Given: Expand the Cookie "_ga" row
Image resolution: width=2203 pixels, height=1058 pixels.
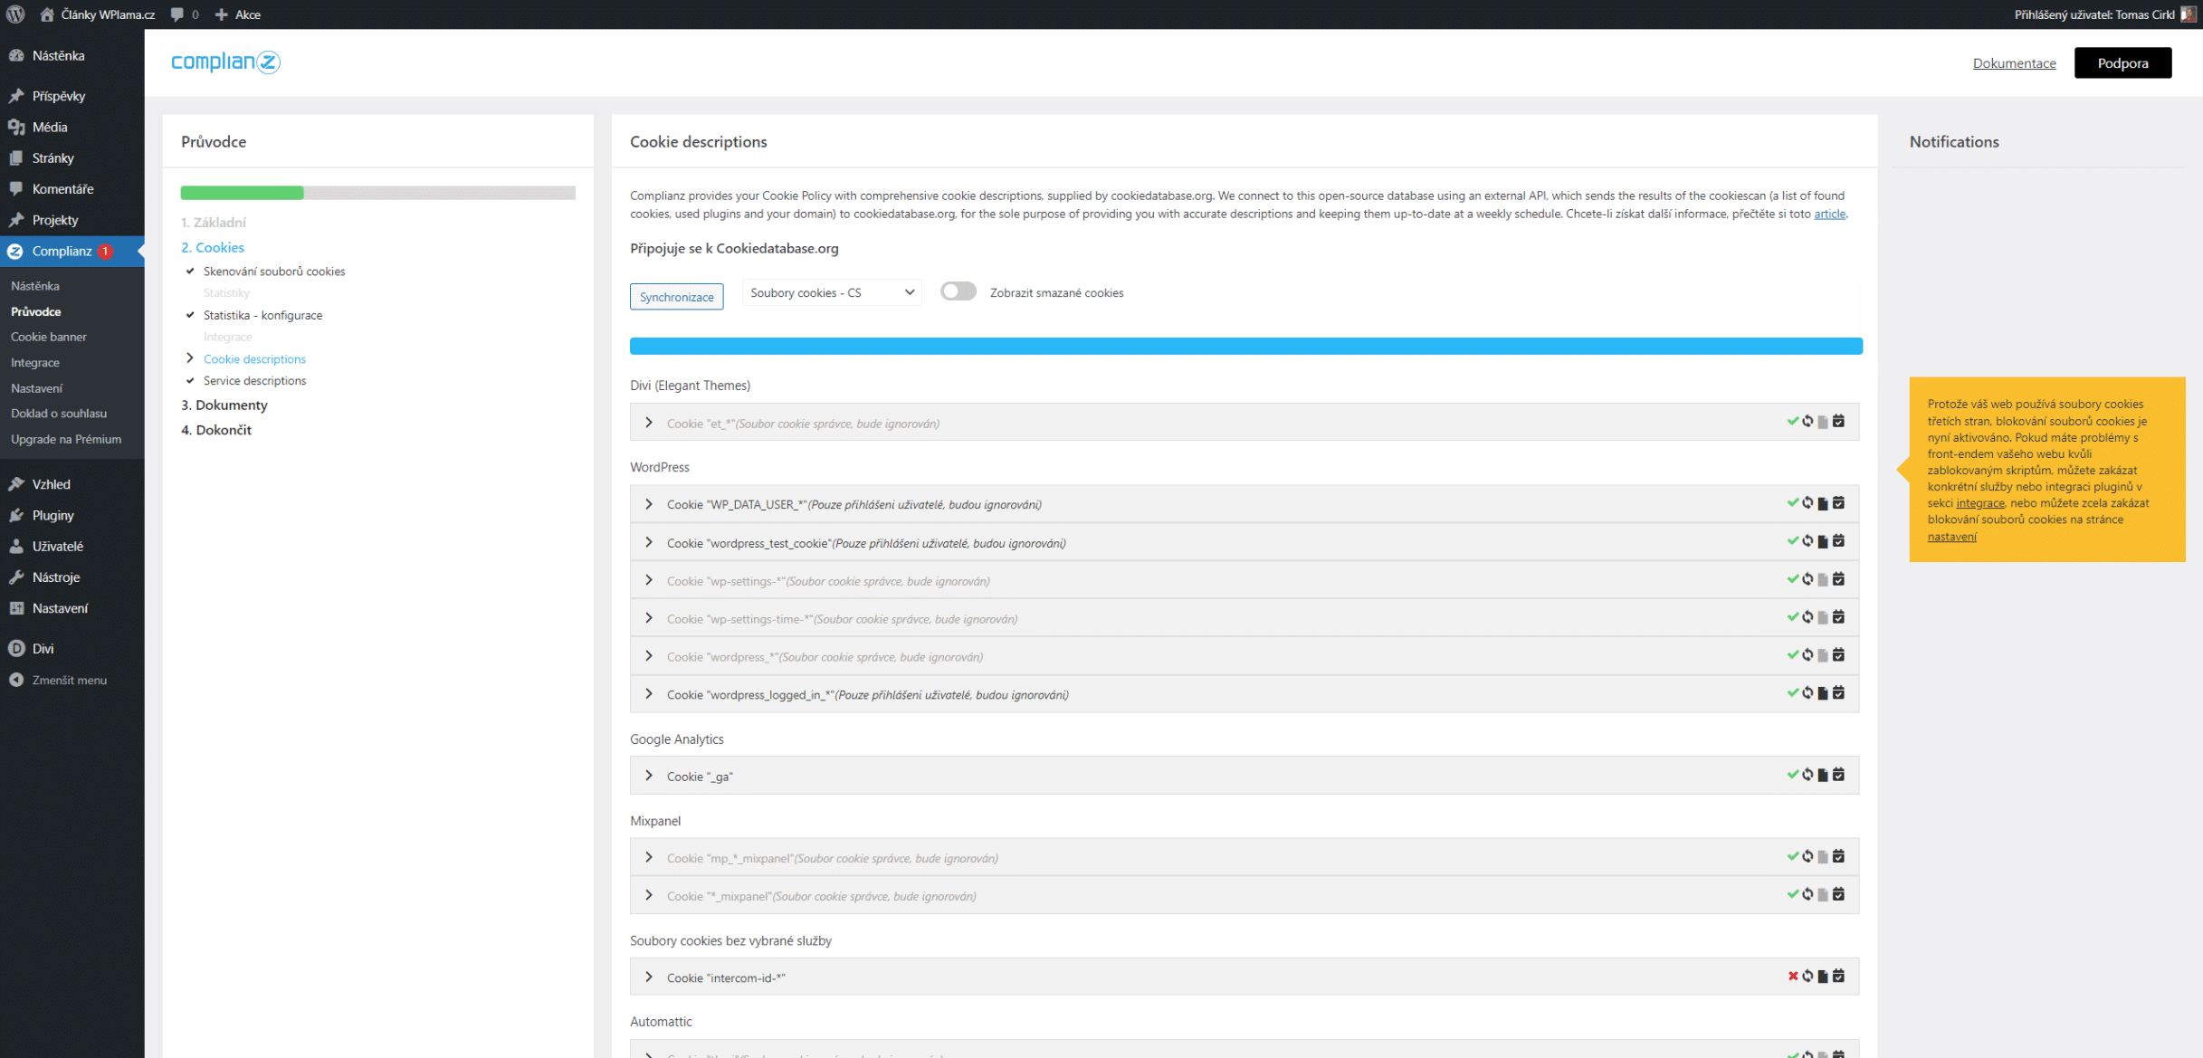Looking at the screenshot, I should click(649, 776).
